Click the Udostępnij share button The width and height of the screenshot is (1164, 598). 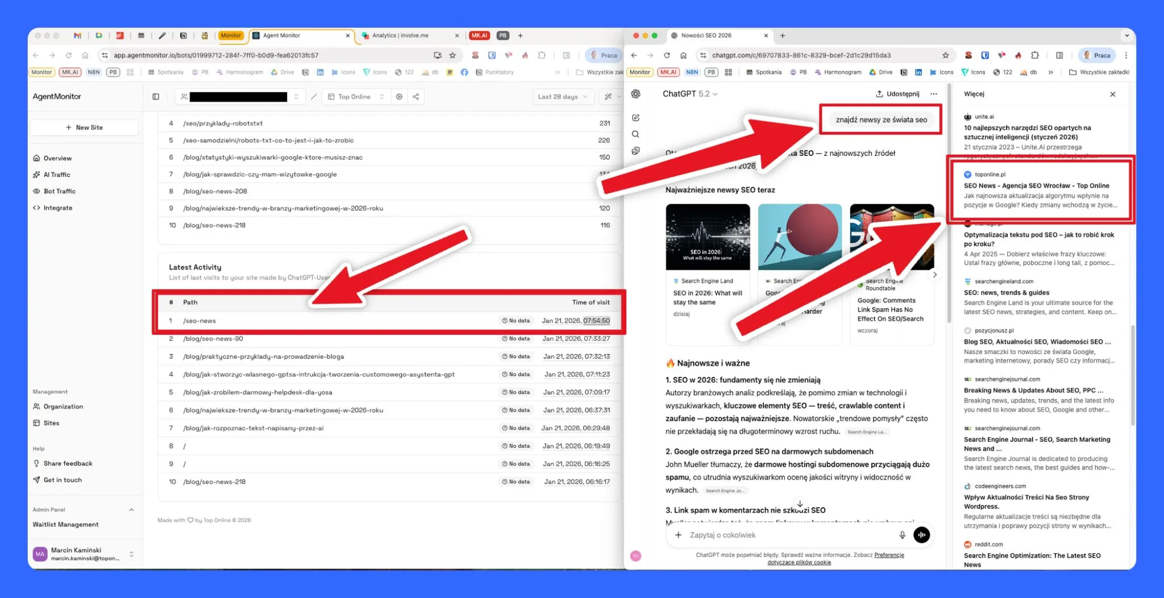[897, 94]
